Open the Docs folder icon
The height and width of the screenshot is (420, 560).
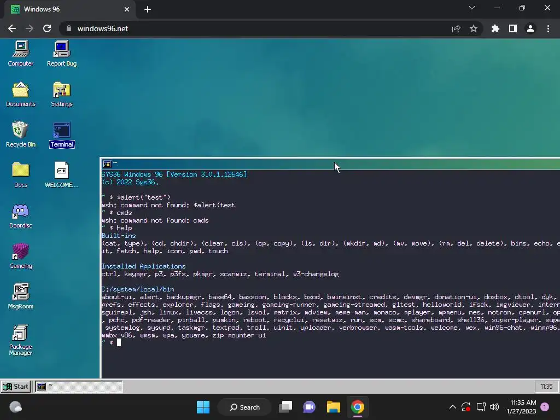[20, 175]
